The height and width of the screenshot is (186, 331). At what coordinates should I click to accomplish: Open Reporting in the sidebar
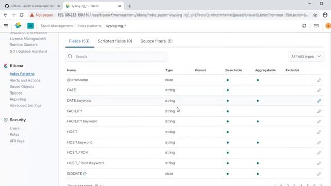click(18, 99)
